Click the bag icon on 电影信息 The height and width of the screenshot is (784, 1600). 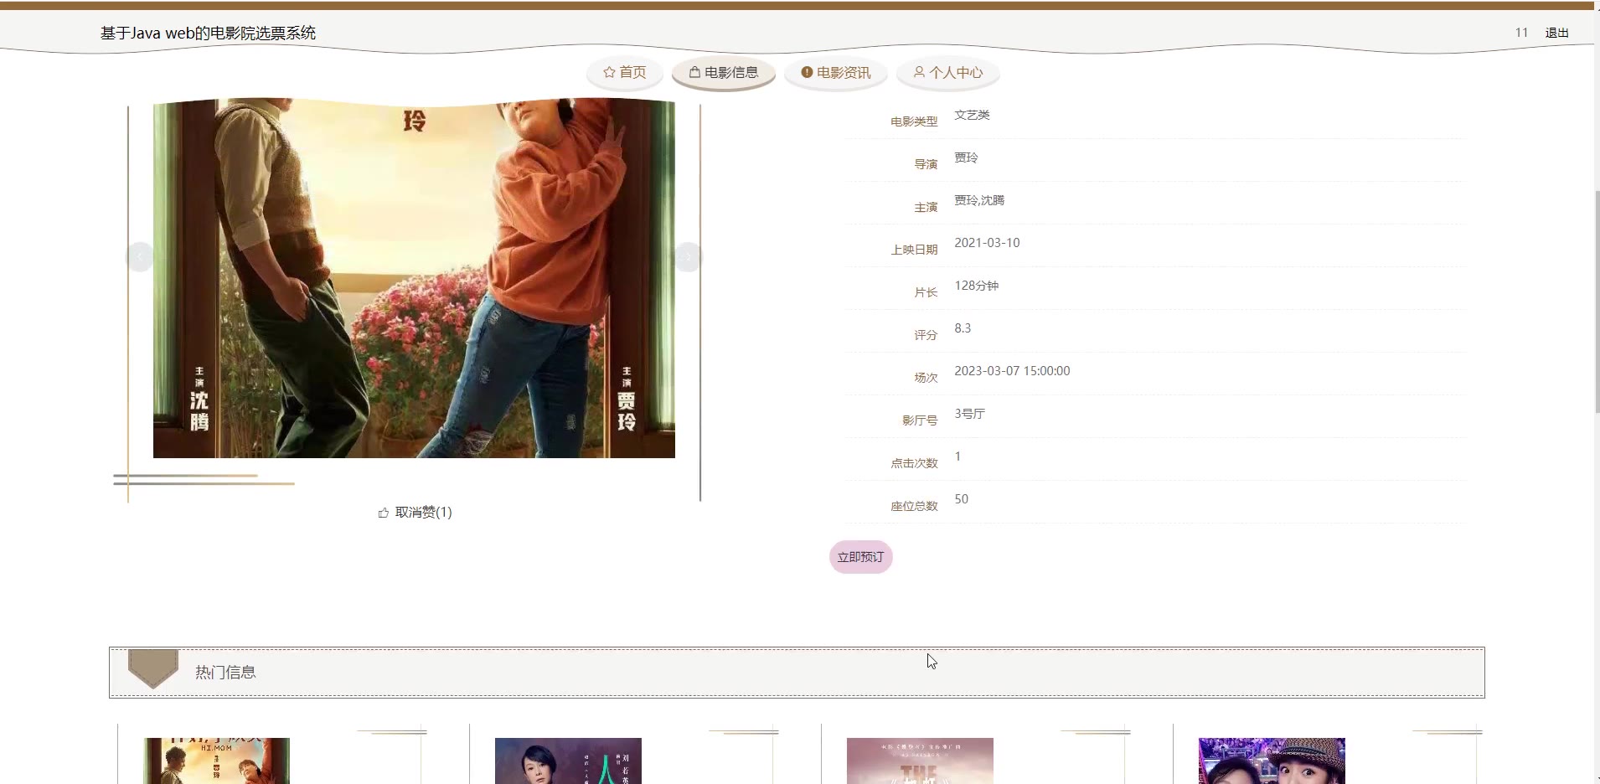coord(694,73)
